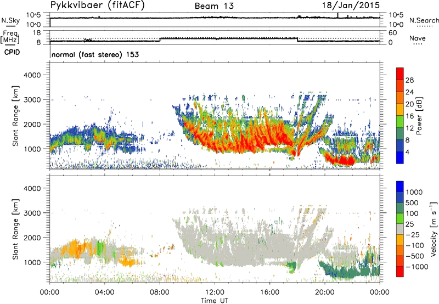The height and width of the screenshot is (304, 439).
Task: Click the '60' Nave axis tick label
Action: 392,33
